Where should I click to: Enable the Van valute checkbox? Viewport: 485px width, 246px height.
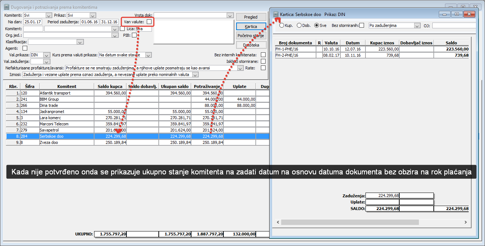tap(149, 22)
